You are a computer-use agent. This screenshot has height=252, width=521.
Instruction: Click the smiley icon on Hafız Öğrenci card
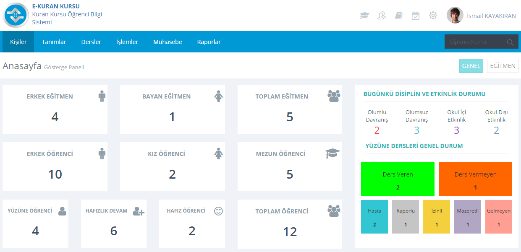click(x=218, y=211)
